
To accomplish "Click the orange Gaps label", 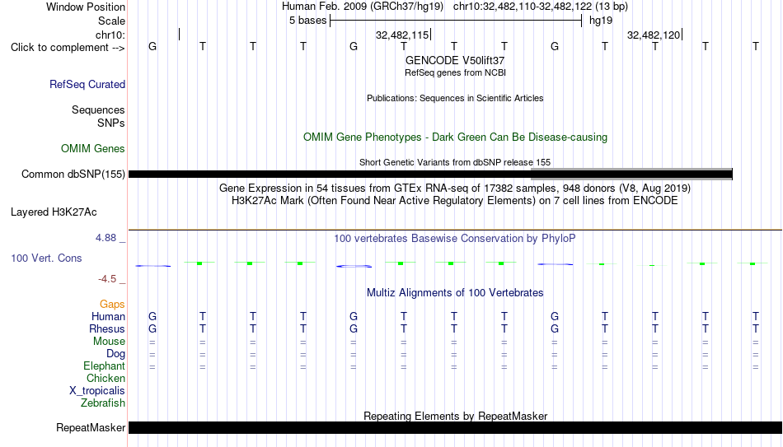I will click(112, 305).
